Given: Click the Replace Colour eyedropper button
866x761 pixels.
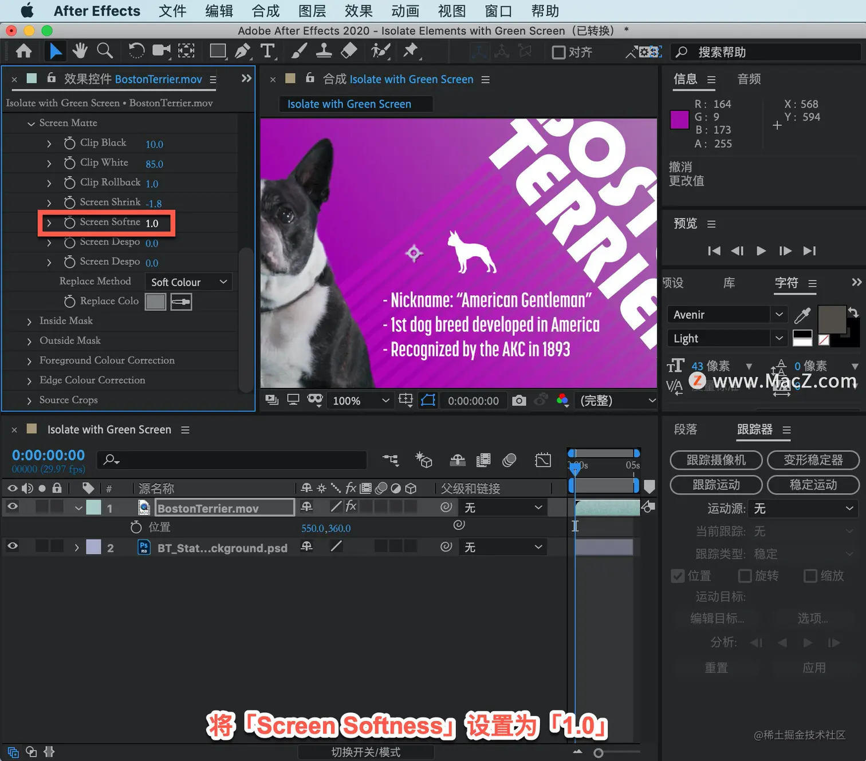Looking at the screenshot, I should coord(181,302).
